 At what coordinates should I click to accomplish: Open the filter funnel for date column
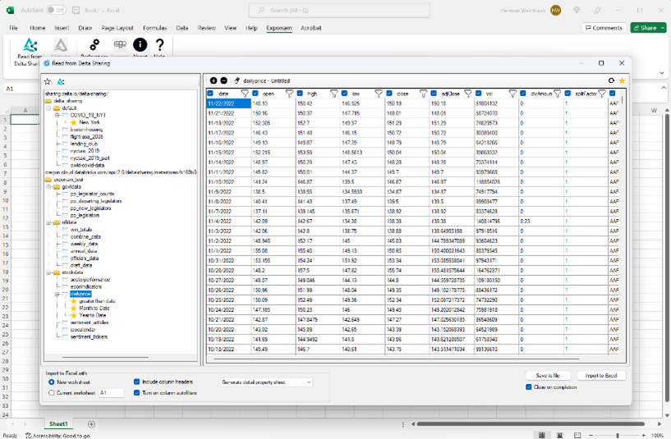pyautogui.click(x=245, y=94)
